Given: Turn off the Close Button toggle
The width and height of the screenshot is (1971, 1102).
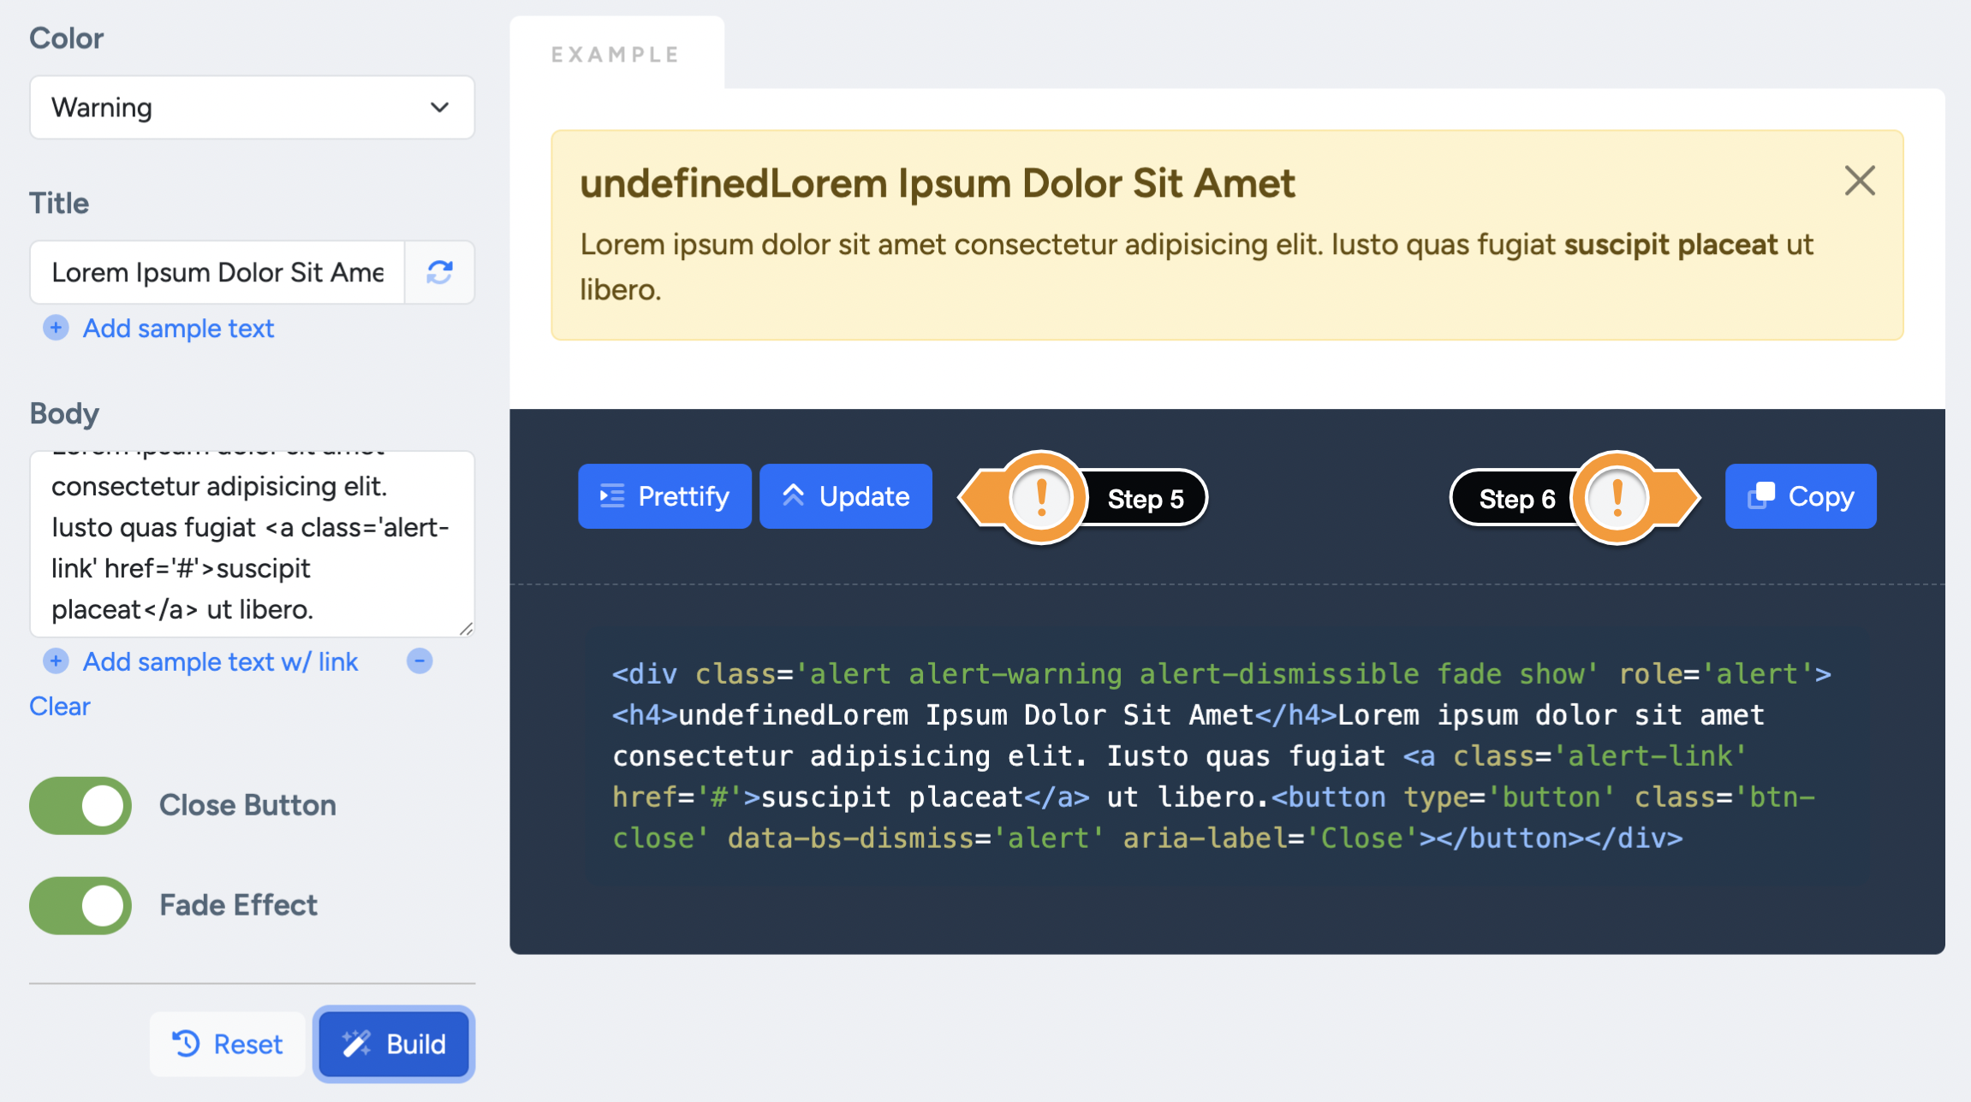Looking at the screenshot, I should (x=80, y=805).
